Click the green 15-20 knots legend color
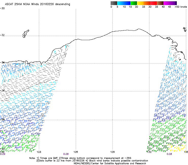188x165 pixels. (x=134, y=3)
